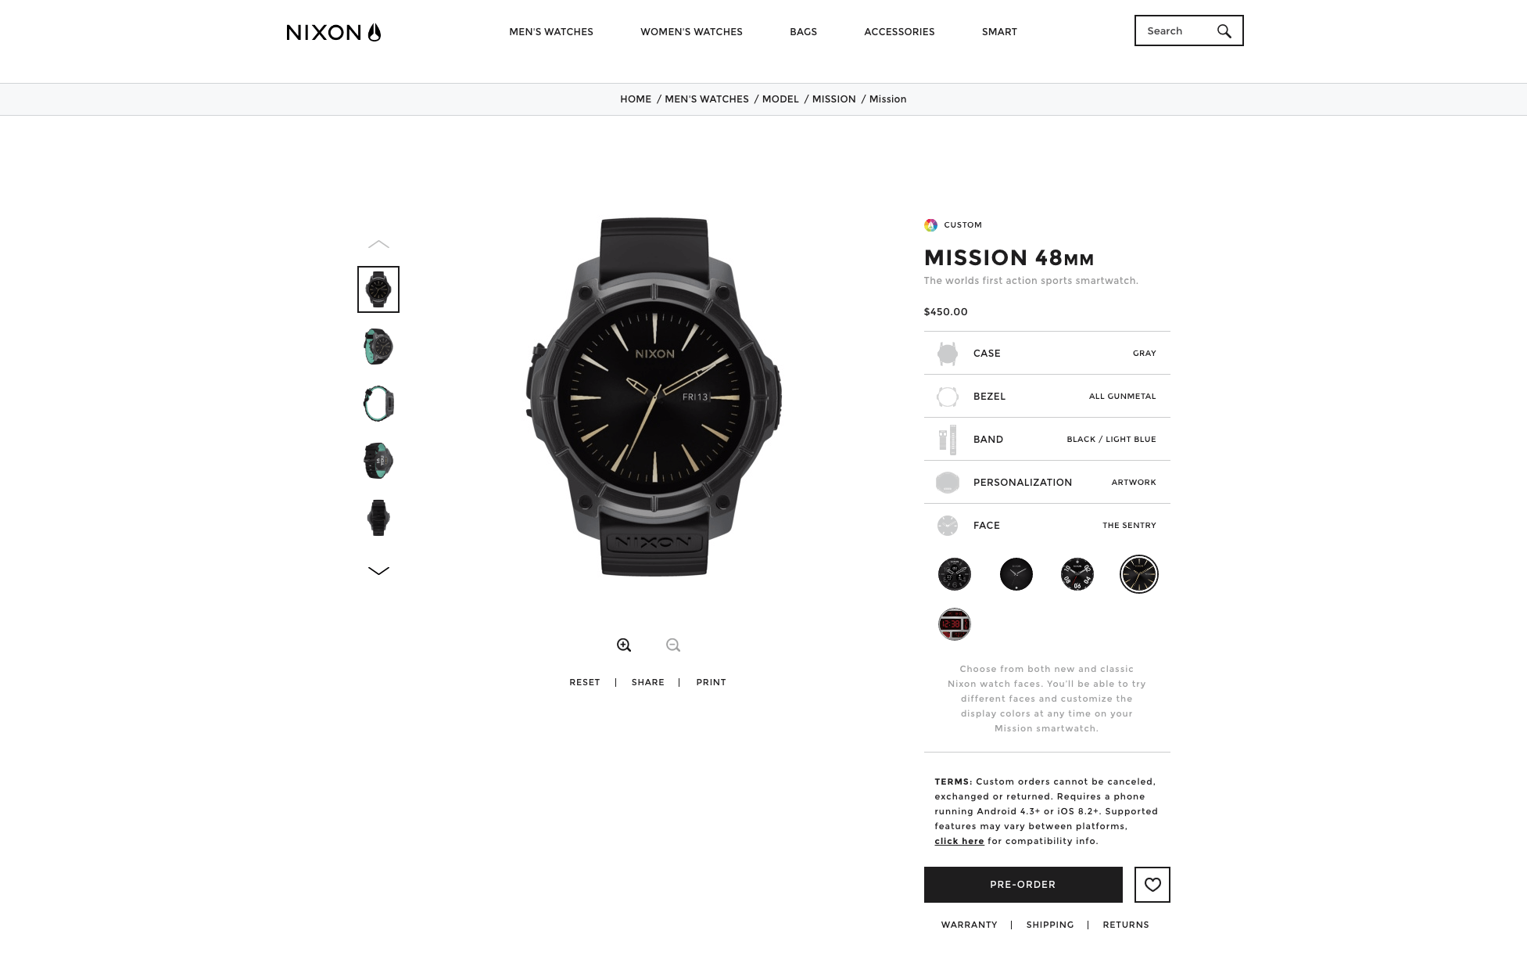
Task: Click the Pre-Order button
Action: pos(1023,885)
